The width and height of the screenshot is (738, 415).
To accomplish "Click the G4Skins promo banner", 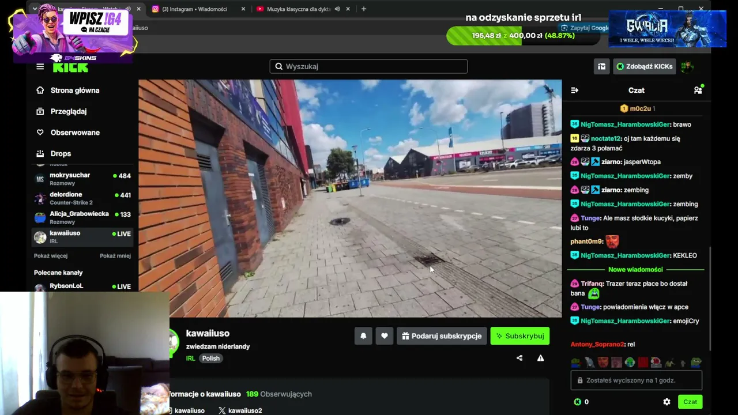I will click(x=73, y=33).
